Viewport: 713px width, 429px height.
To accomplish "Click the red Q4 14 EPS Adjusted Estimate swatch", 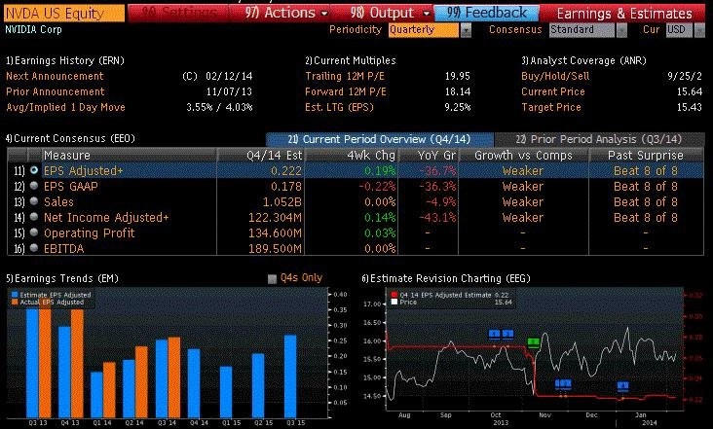I will [x=394, y=295].
